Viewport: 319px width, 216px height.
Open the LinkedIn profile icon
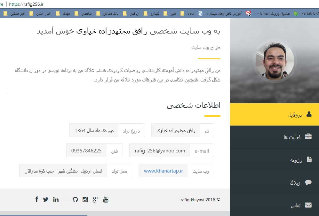click(56, 199)
